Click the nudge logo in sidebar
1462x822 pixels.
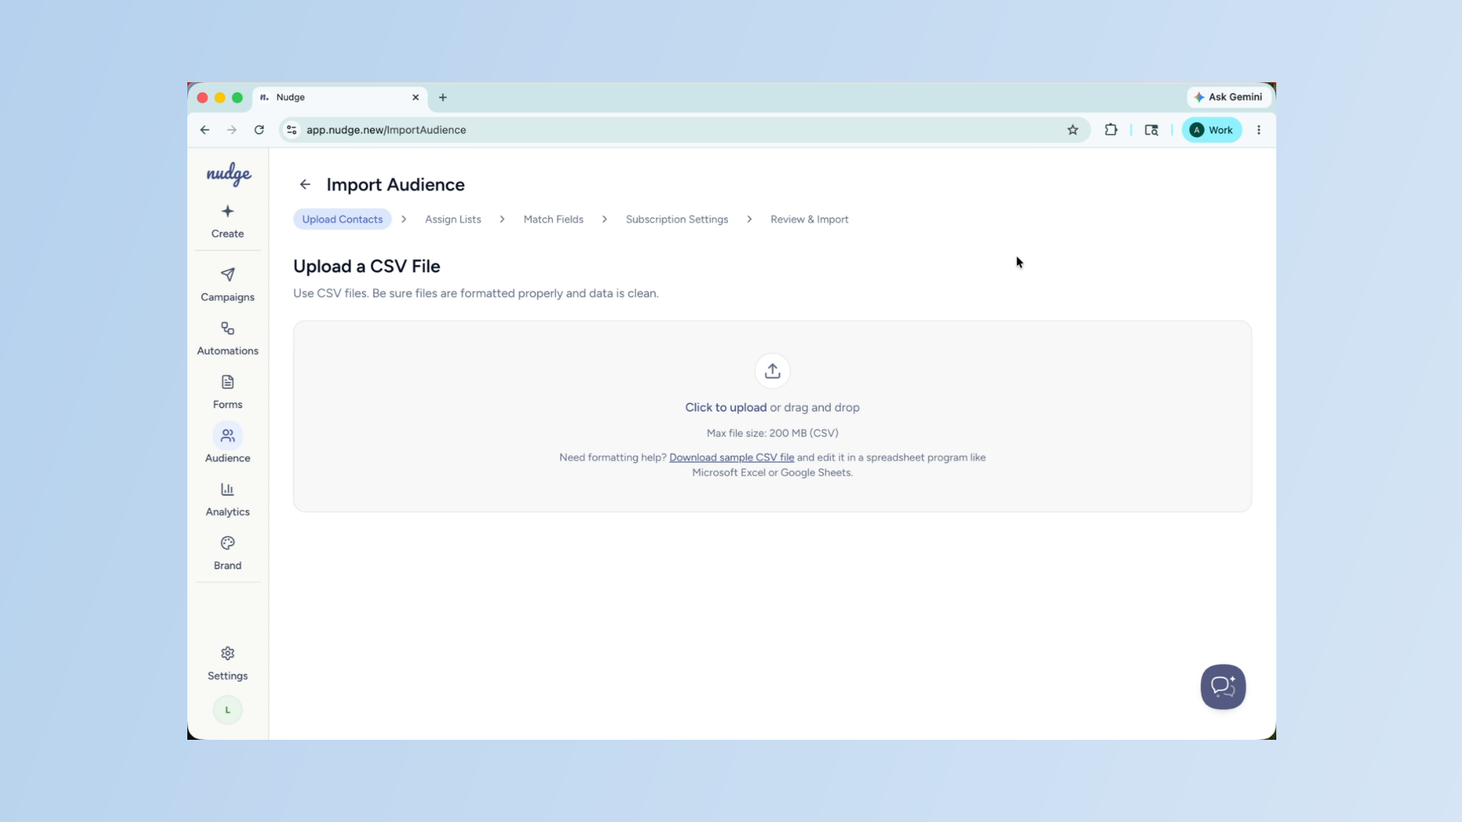click(x=228, y=174)
